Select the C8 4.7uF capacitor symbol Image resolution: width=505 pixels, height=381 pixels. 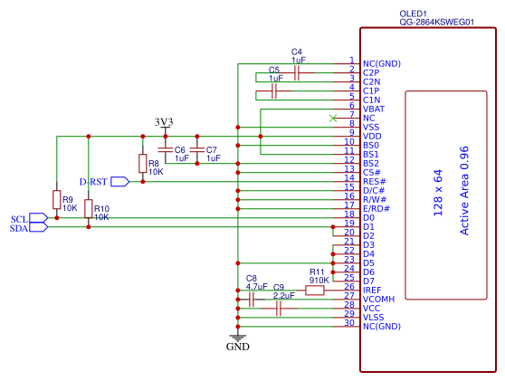click(252, 300)
